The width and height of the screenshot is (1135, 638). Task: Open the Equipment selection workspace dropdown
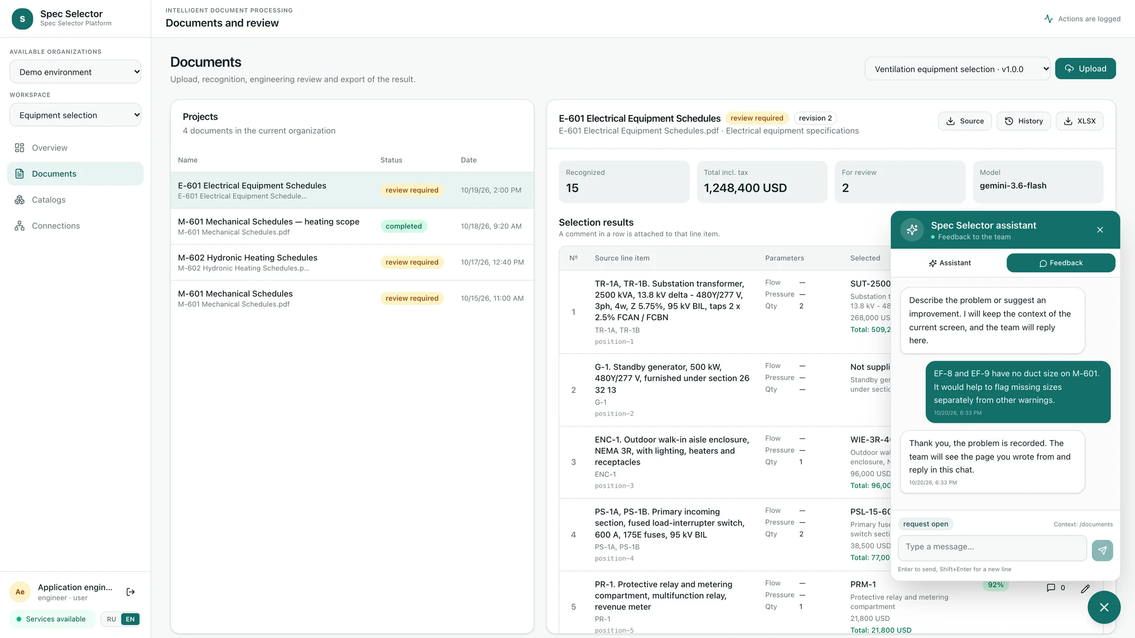(x=75, y=115)
